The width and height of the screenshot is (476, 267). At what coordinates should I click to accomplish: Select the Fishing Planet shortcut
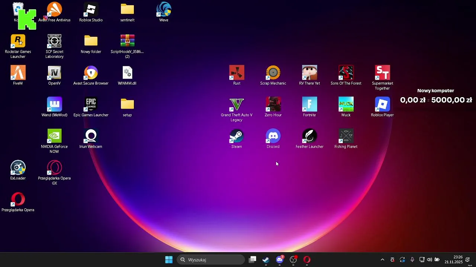click(x=346, y=139)
